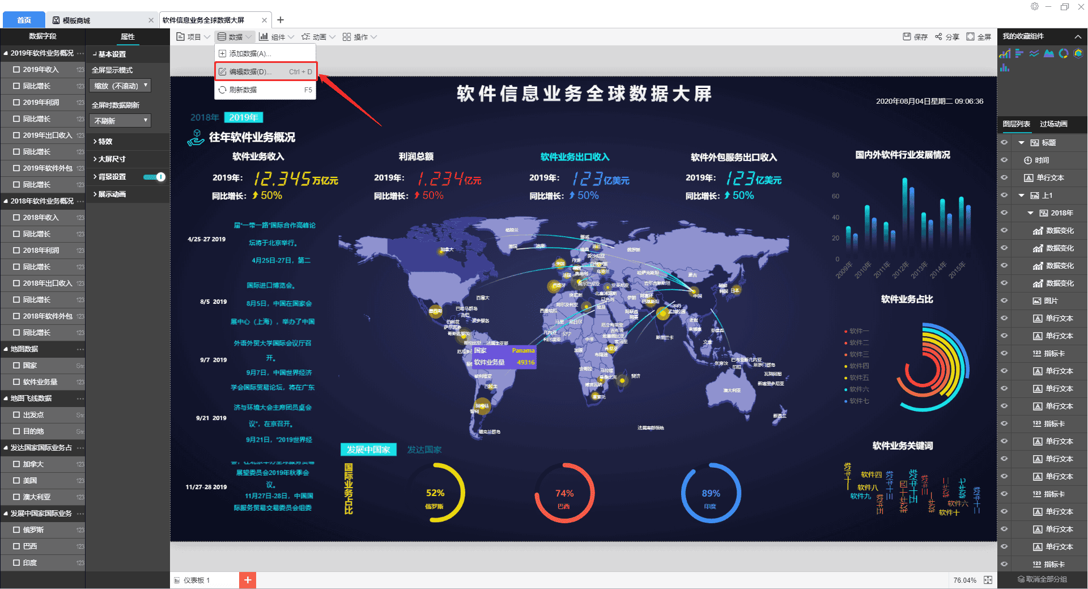Hide the 标题 layer with its eye icon
Image resolution: width=1088 pixels, height=589 pixels.
(1004, 143)
